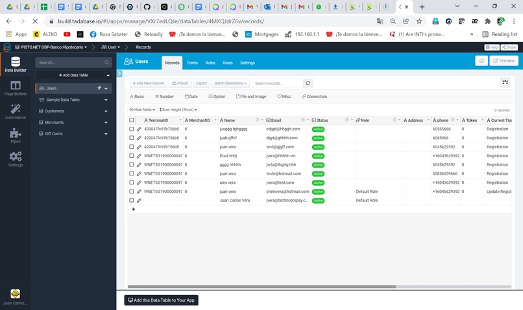Open the PISTO.NET OBP-Banco Hipotecario app dropdown
523x310 pixels.
[51, 47]
